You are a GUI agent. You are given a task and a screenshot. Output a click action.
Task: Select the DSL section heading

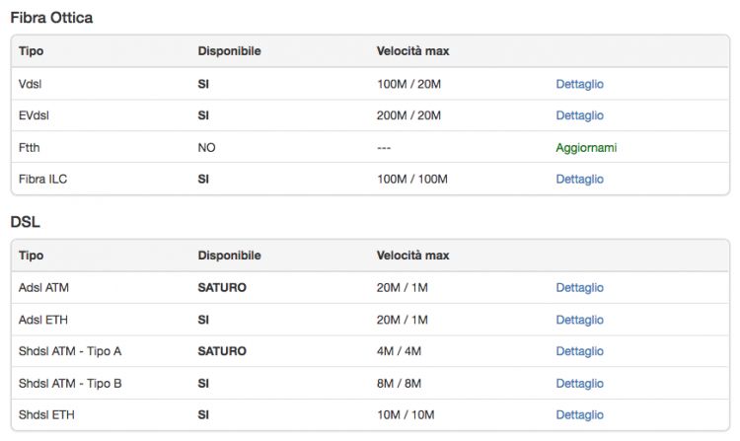(x=25, y=223)
